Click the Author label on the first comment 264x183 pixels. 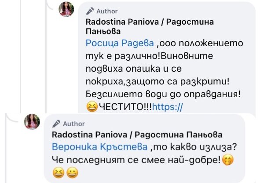[106, 11]
